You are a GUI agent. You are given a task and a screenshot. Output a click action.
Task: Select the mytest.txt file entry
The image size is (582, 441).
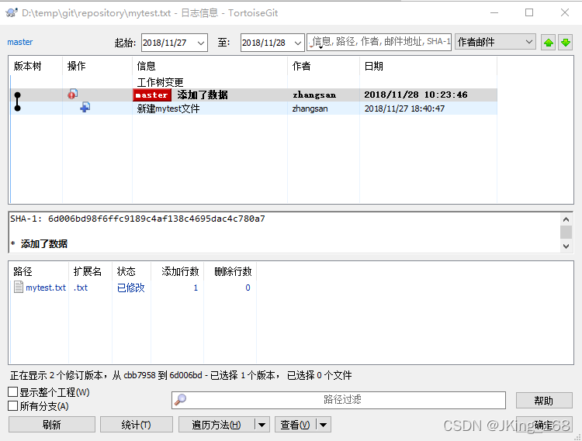click(x=46, y=288)
